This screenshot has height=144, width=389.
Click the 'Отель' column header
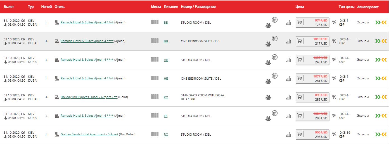click(x=60, y=7)
